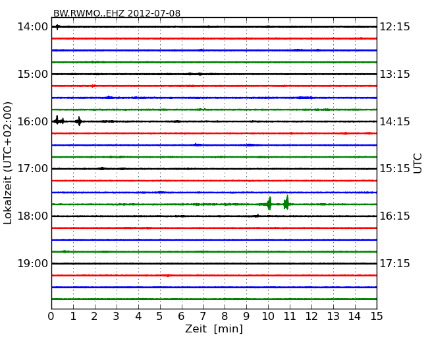Select x-axis tick label 11
428x343 pixels.
[x=290, y=317]
